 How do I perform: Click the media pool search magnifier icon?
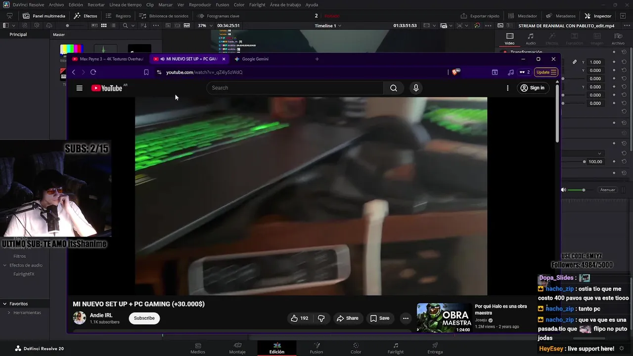coord(125,25)
